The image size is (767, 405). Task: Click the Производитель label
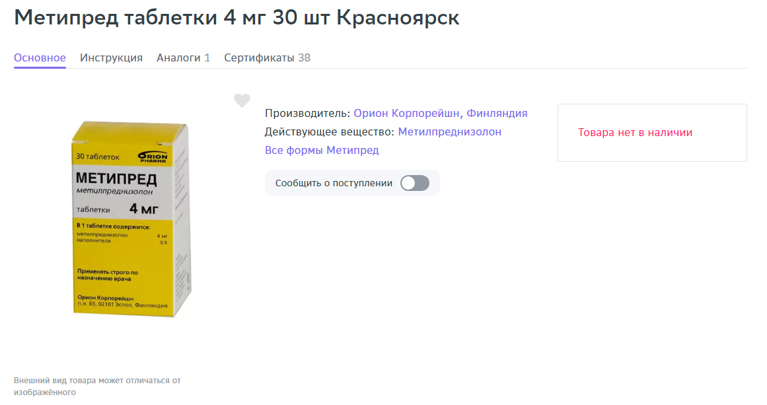[307, 113]
